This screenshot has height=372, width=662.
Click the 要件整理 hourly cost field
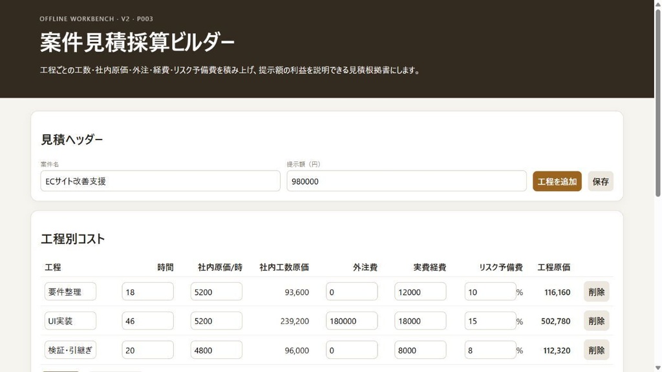[216, 291]
